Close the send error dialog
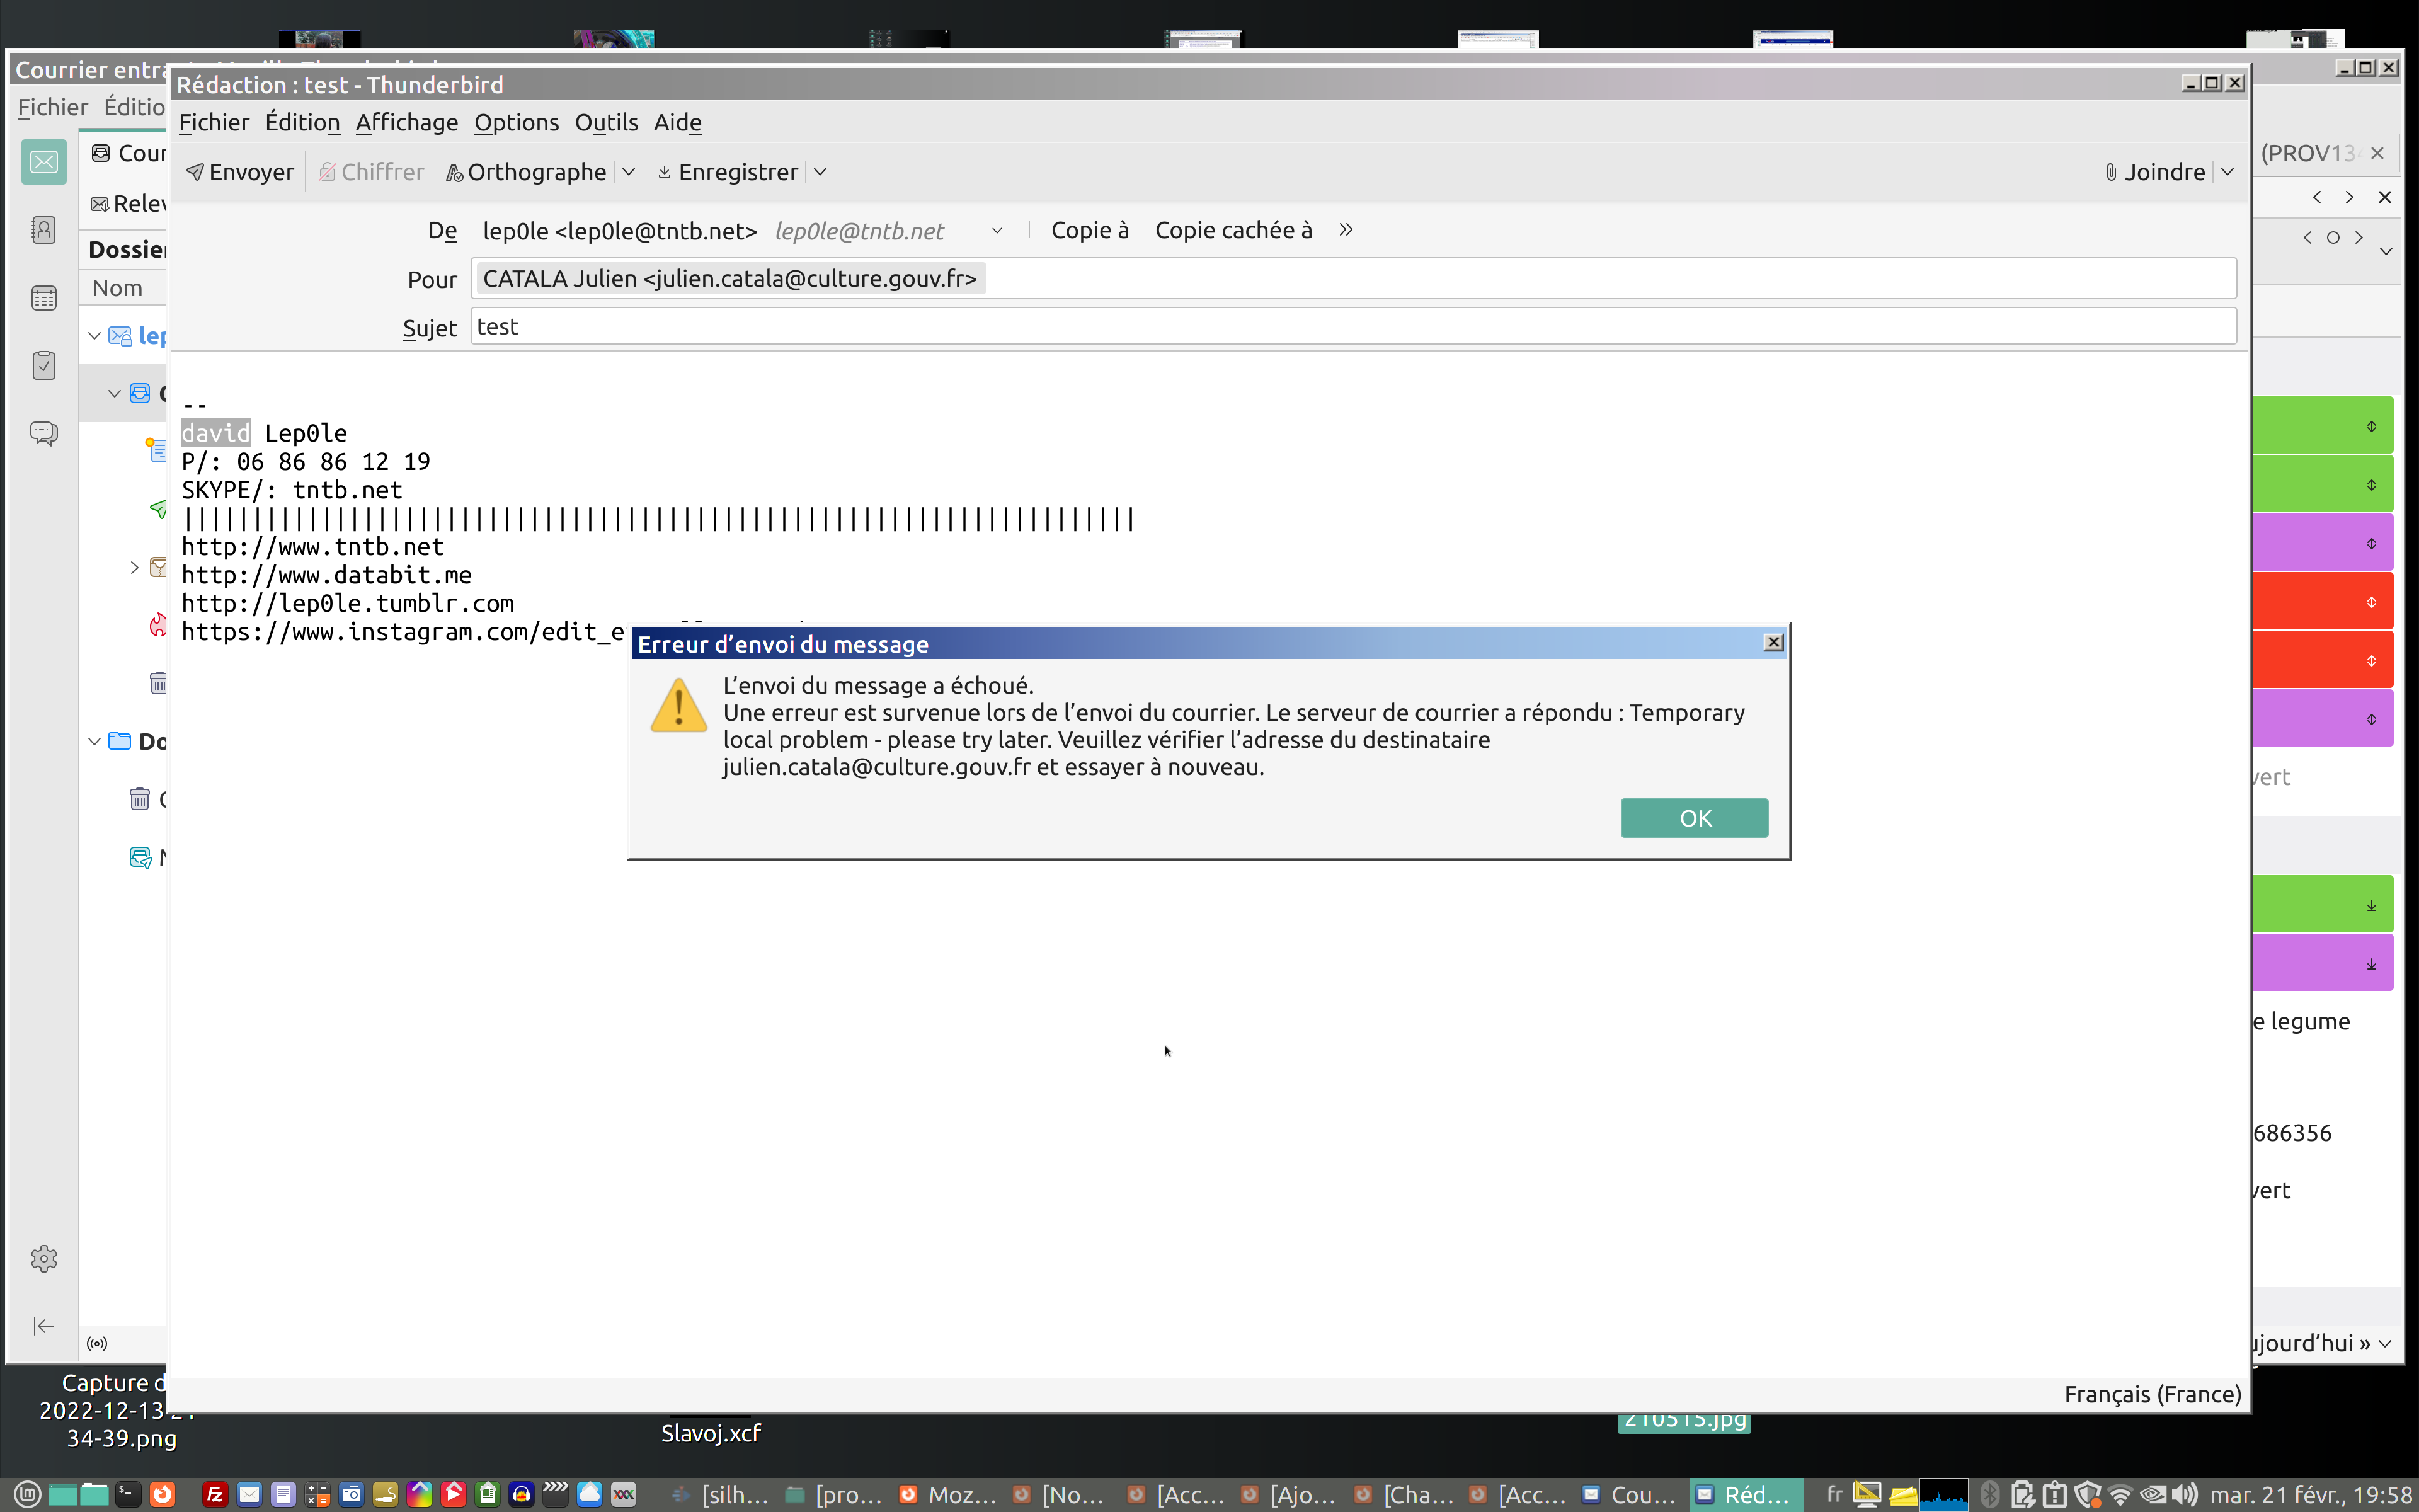This screenshot has height=1512, width=2419. pyautogui.click(x=1773, y=643)
